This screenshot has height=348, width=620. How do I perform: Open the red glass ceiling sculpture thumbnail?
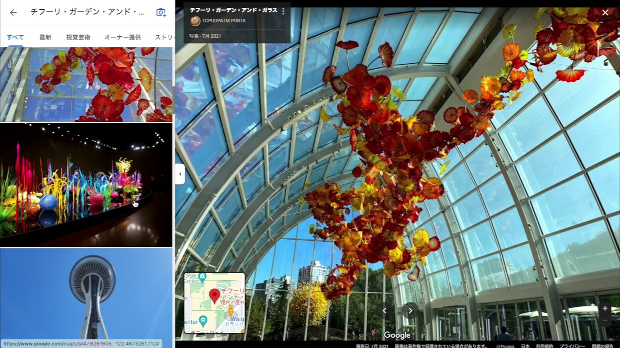86,84
